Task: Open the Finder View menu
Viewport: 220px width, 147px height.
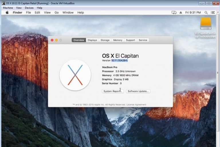Action: pyautogui.click(x=47, y=13)
